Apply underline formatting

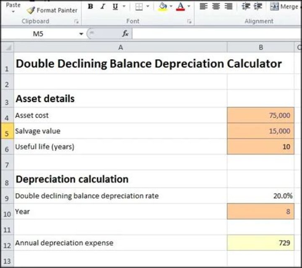(115, 7)
